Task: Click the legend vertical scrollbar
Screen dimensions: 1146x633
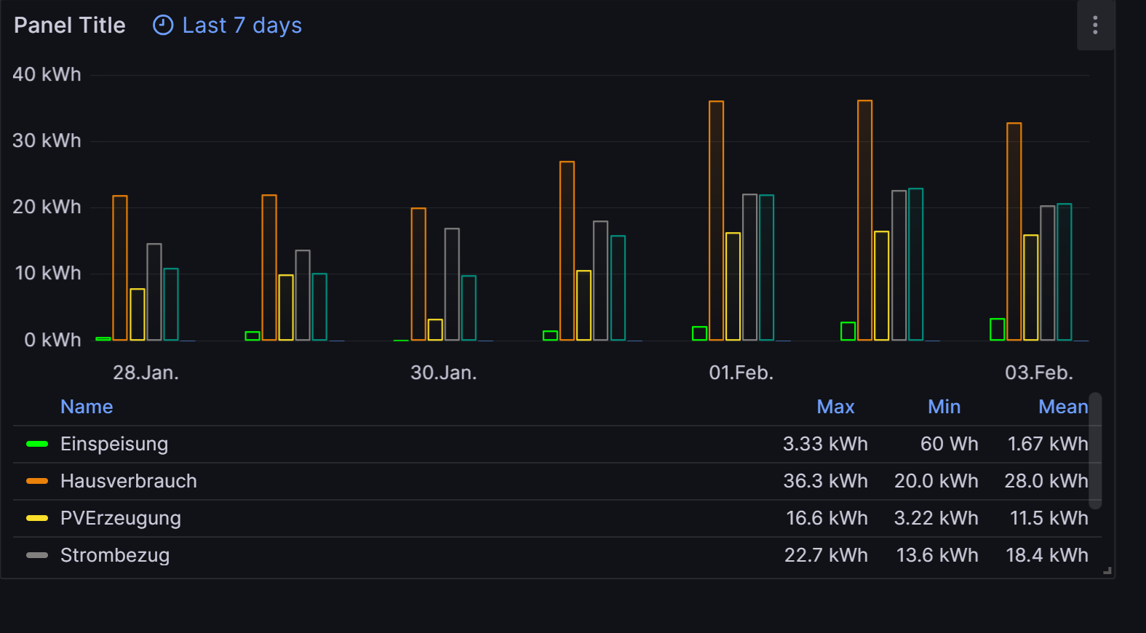Action: pyautogui.click(x=1095, y=451)
